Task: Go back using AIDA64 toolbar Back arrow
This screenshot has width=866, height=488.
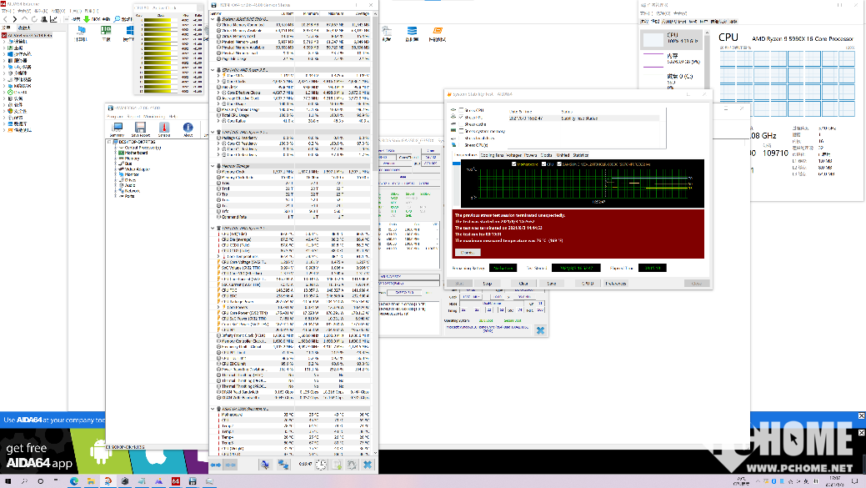Action: point(6,19)
